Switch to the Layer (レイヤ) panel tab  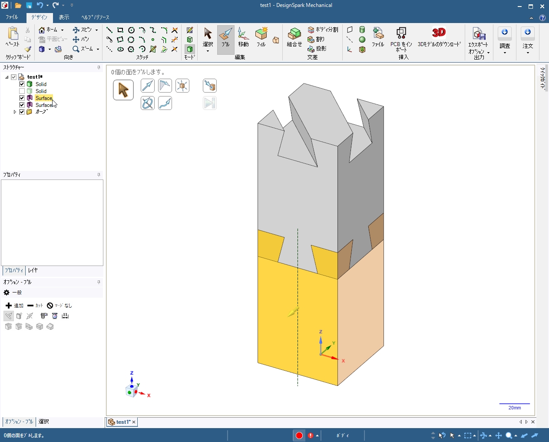pos(33,270)
